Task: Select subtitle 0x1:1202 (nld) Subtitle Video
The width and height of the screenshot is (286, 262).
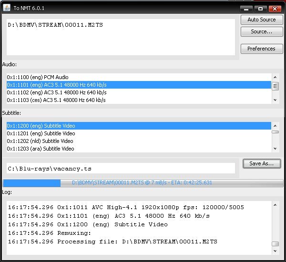Action: [139, 141]
